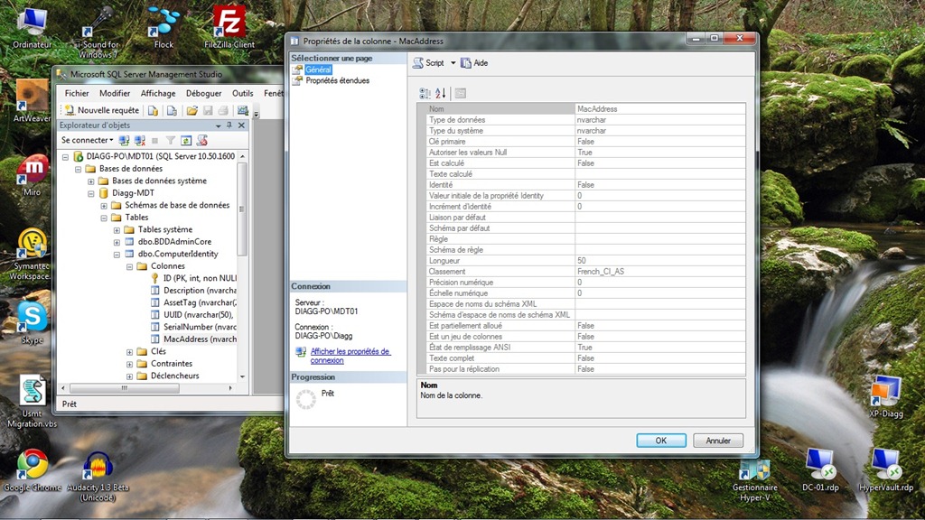The image size is (925, 520).
Task: Expand the Tables système node
Action: click(117, 230)
